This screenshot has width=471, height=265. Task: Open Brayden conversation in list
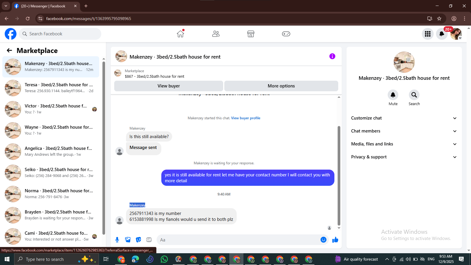coord(51,215)
